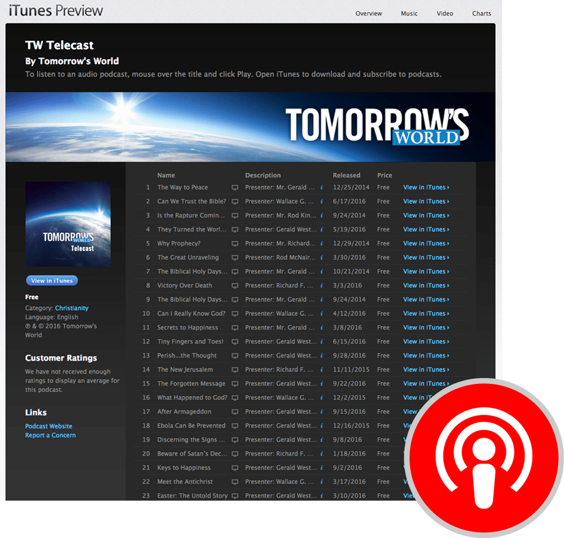The height and width of the screenshot is (538, 564).
Task: Show info for The New Jerusalem episode
Action: click(321, 370)
